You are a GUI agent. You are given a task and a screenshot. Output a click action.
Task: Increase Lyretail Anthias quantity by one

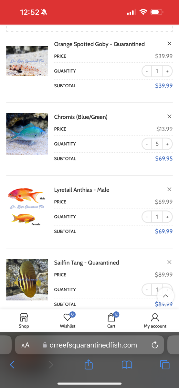(167, 217)
